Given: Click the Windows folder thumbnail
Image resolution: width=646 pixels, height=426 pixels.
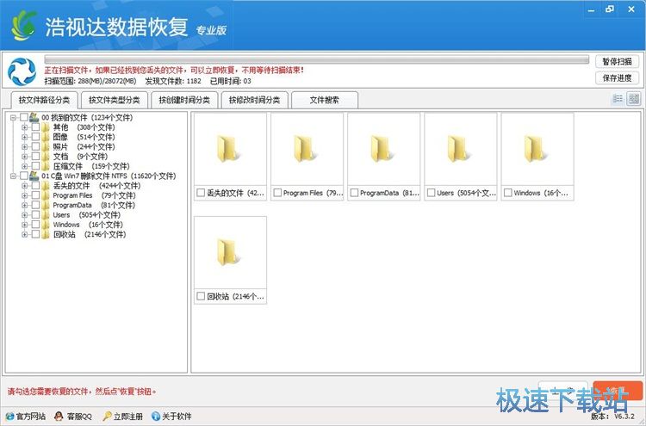Looking at the screenshot, I should (x=537, y=150).
